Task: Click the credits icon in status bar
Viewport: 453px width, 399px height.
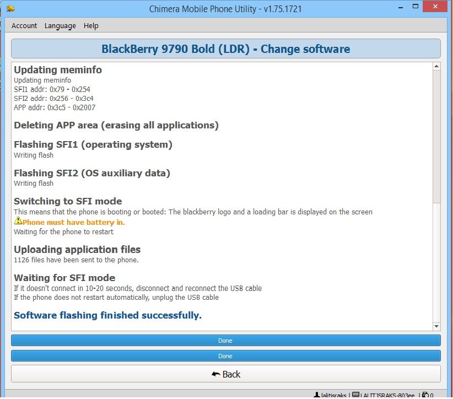Action: [x=425, y=395]
